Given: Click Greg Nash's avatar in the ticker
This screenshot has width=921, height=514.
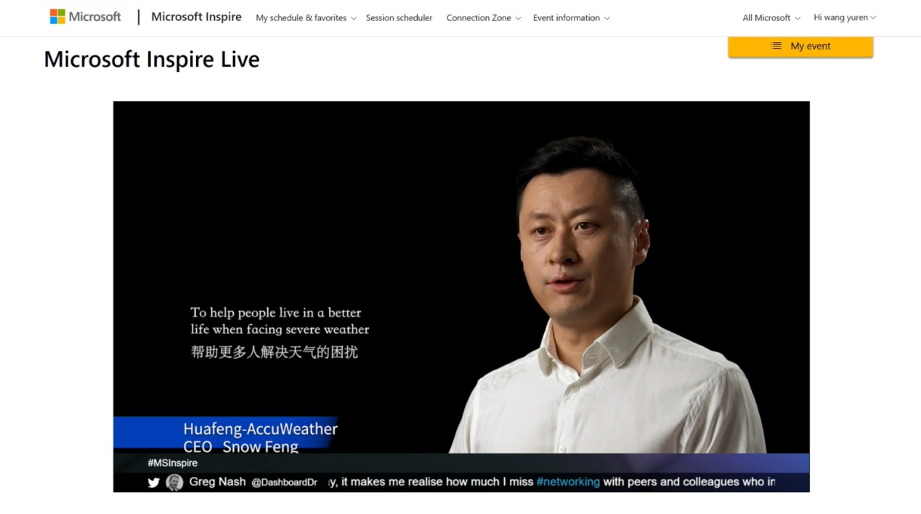Looking at the screenshot, I should pyautogui.click(x=174, y=482).
